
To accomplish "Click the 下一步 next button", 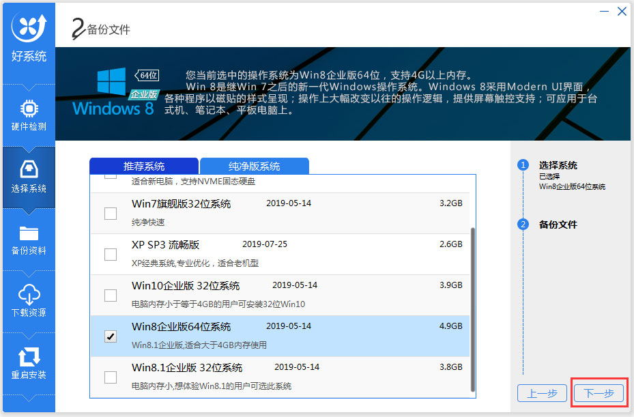I will [x=598, y=393].
